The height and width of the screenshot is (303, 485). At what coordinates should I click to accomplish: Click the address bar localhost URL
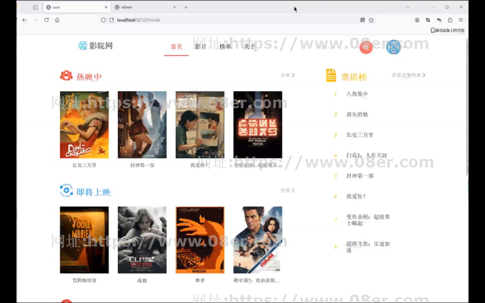(x=138, y=20)
